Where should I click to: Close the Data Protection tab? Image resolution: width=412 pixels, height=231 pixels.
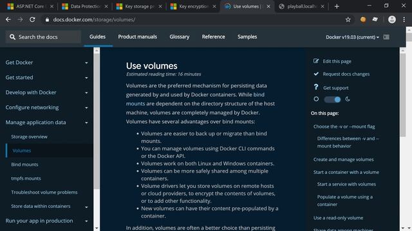click(106, 6)
